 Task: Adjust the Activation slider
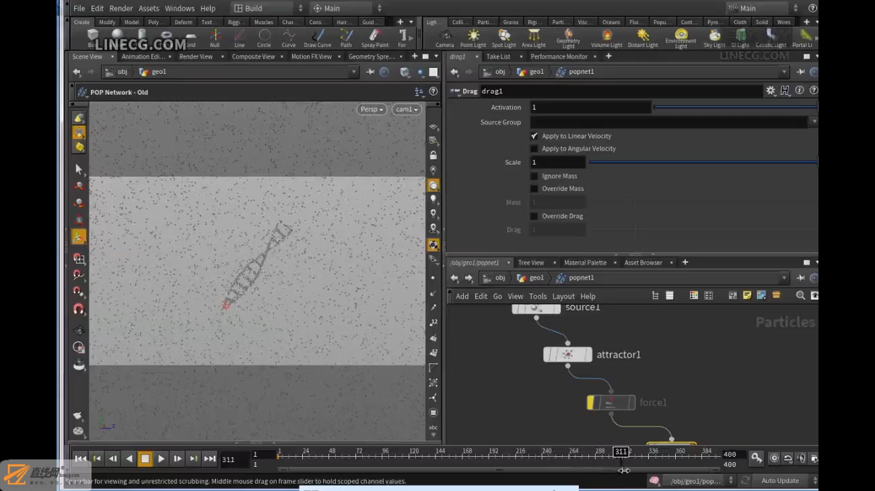pyautogui.click(x=736, y=108)
